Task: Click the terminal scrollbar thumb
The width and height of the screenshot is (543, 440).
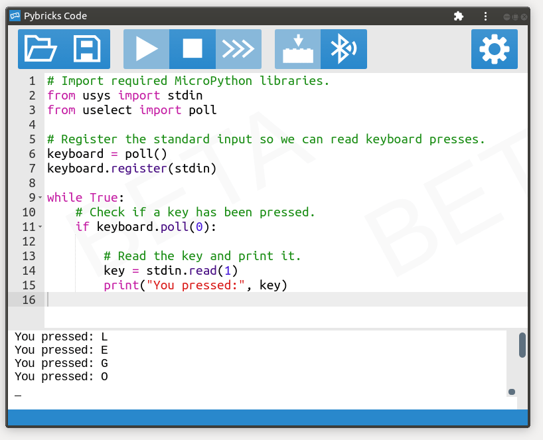Action: pyautogui.click(x=524, y=344)
